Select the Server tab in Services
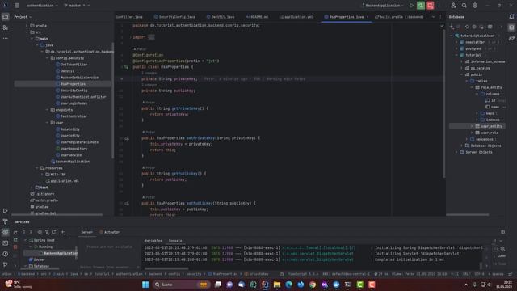 (x=86, y=232)
